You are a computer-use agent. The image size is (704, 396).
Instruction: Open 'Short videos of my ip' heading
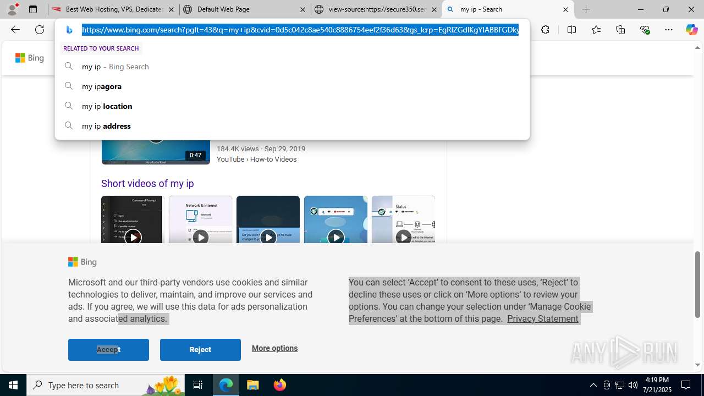147,184
